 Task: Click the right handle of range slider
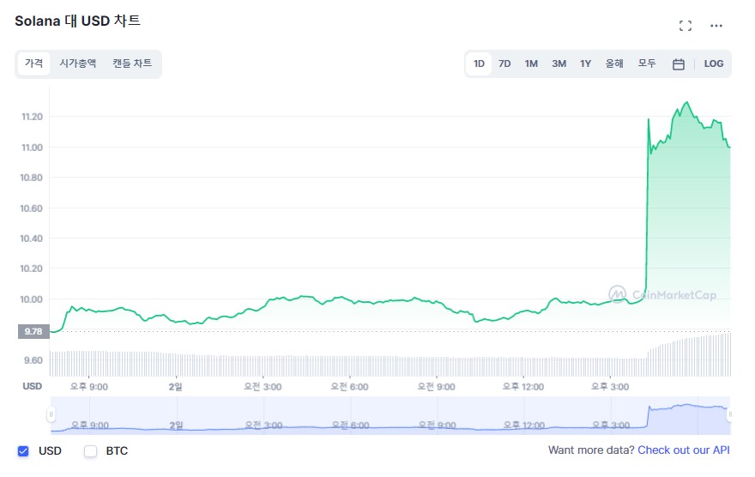coord(730,415)
